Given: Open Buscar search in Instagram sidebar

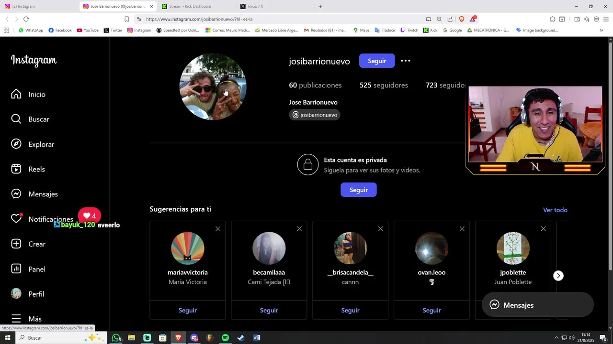Looking at the screenshot, I should click(30, 119).
